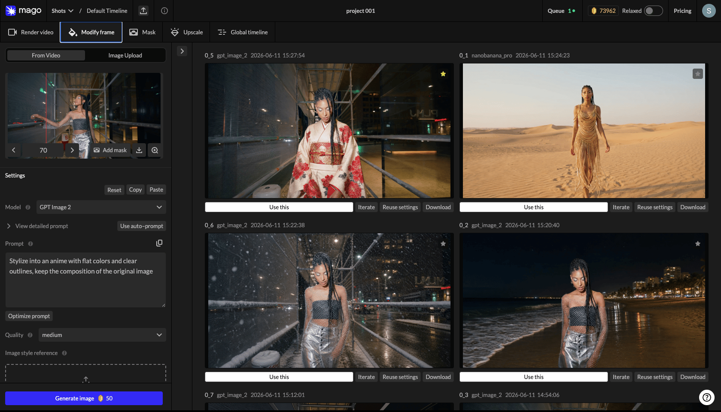Screen dimensions: 721x412
Task: Click Use auto-prompt button
Action: [142, 226]
